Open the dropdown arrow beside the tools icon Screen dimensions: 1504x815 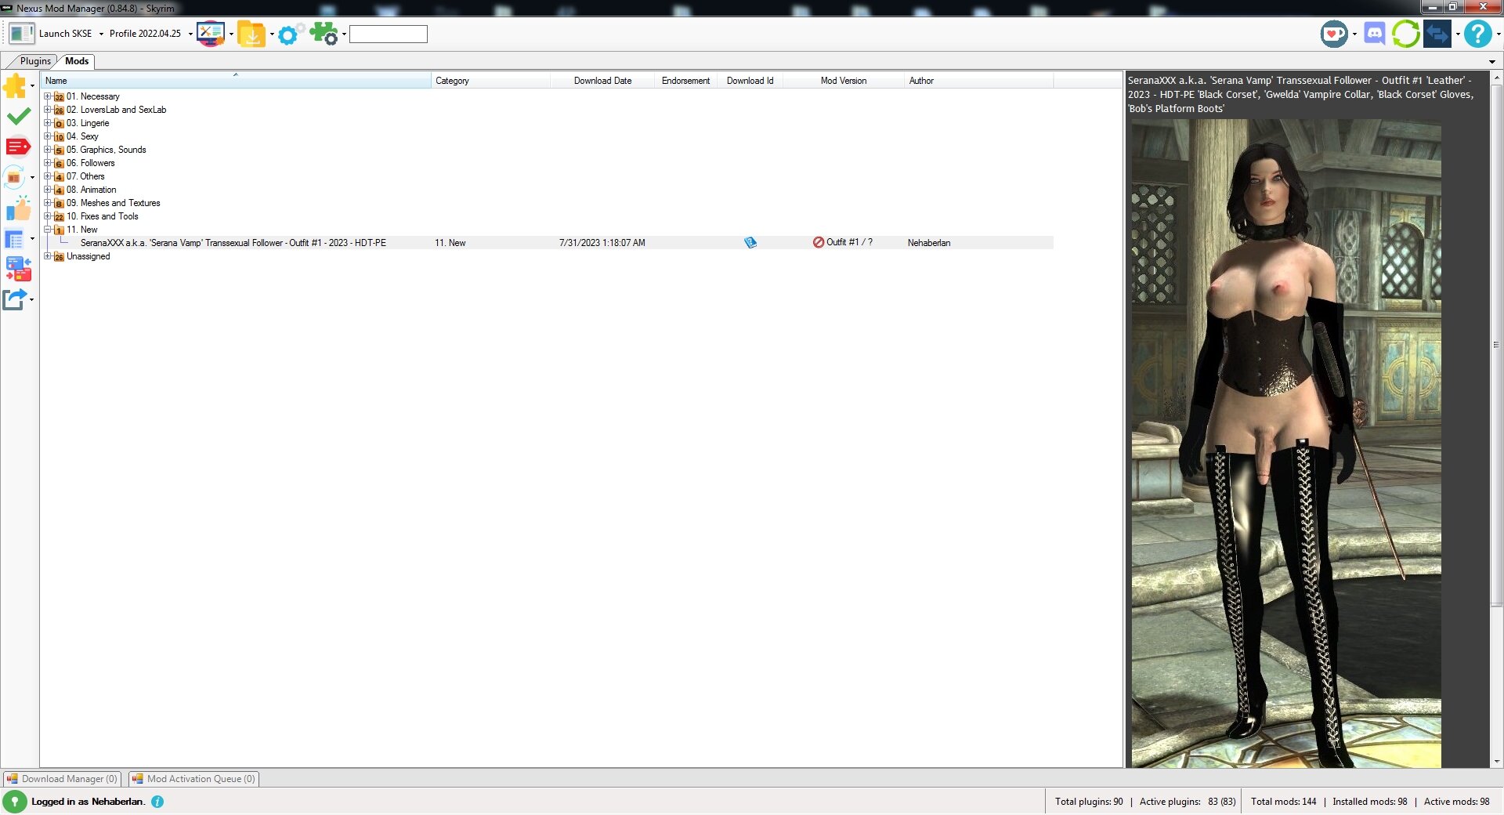(231, 34)
